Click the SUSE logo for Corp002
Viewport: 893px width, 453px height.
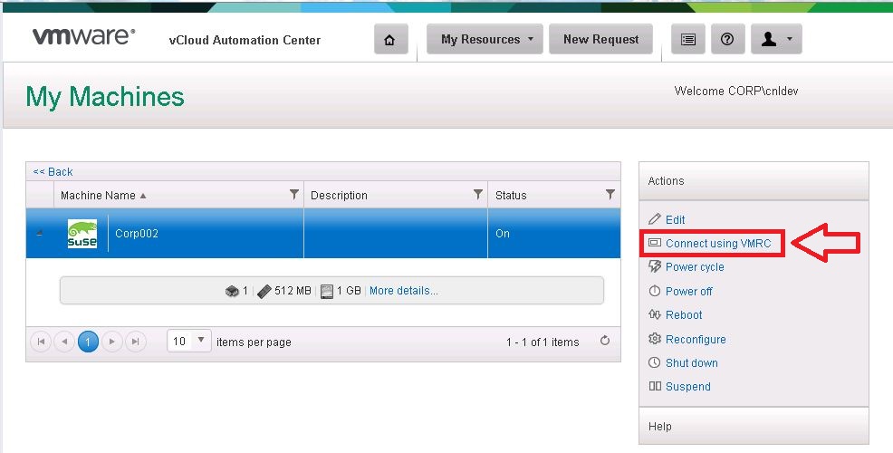click(x=82, y=234)
